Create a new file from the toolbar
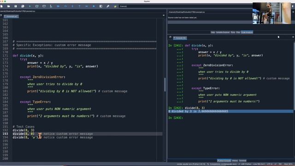Image resolution: width=295 pixels, height=166 pixels. [1, 6]
